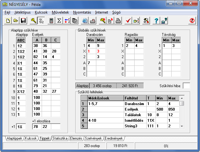Click the Alaptipp button above conditions

point(82,86)
